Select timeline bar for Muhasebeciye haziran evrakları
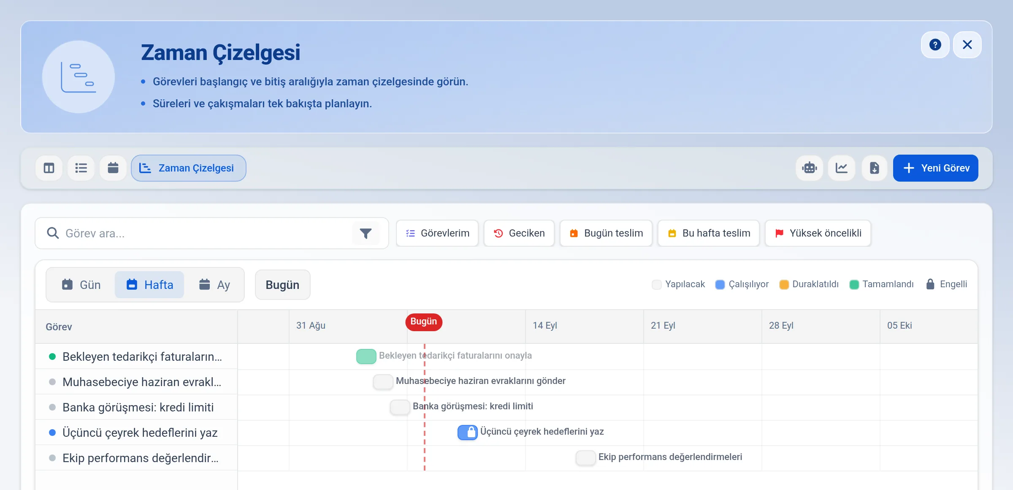1013x490 pixels. pos(383,382)
